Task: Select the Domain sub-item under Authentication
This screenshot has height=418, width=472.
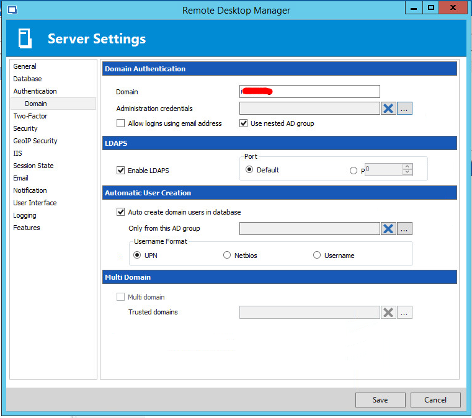Action: pos(53,104)
